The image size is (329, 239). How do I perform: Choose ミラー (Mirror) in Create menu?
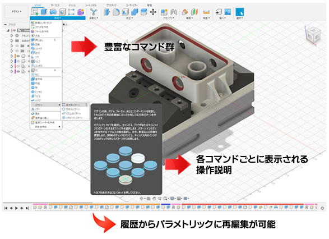click(46, 109)
